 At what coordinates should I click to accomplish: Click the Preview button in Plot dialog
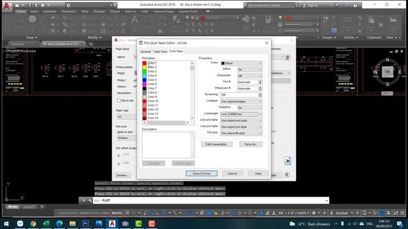(x=122, y=176)
